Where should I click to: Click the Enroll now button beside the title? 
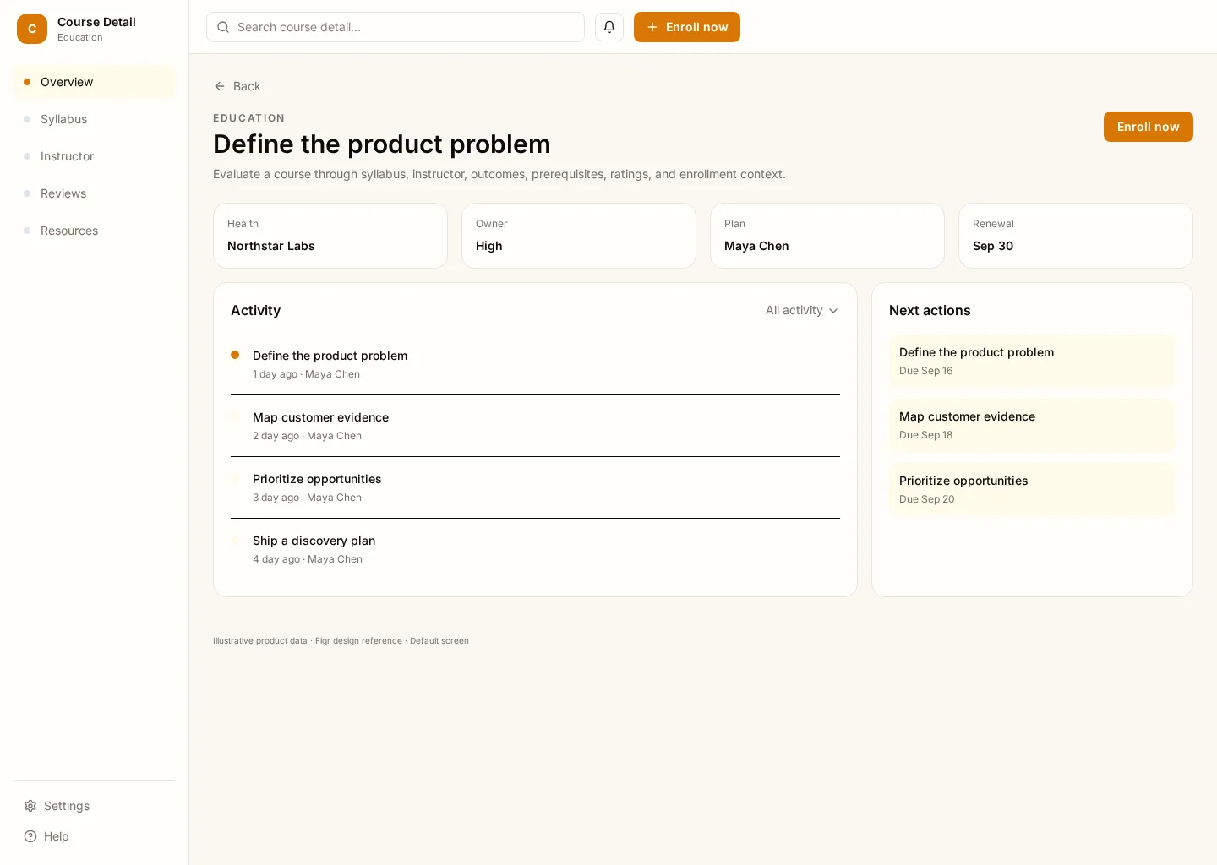(1148, 127)
